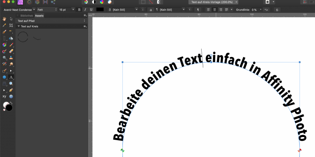
Task: Select the Marquee selection tool
Action: [4, 38]
